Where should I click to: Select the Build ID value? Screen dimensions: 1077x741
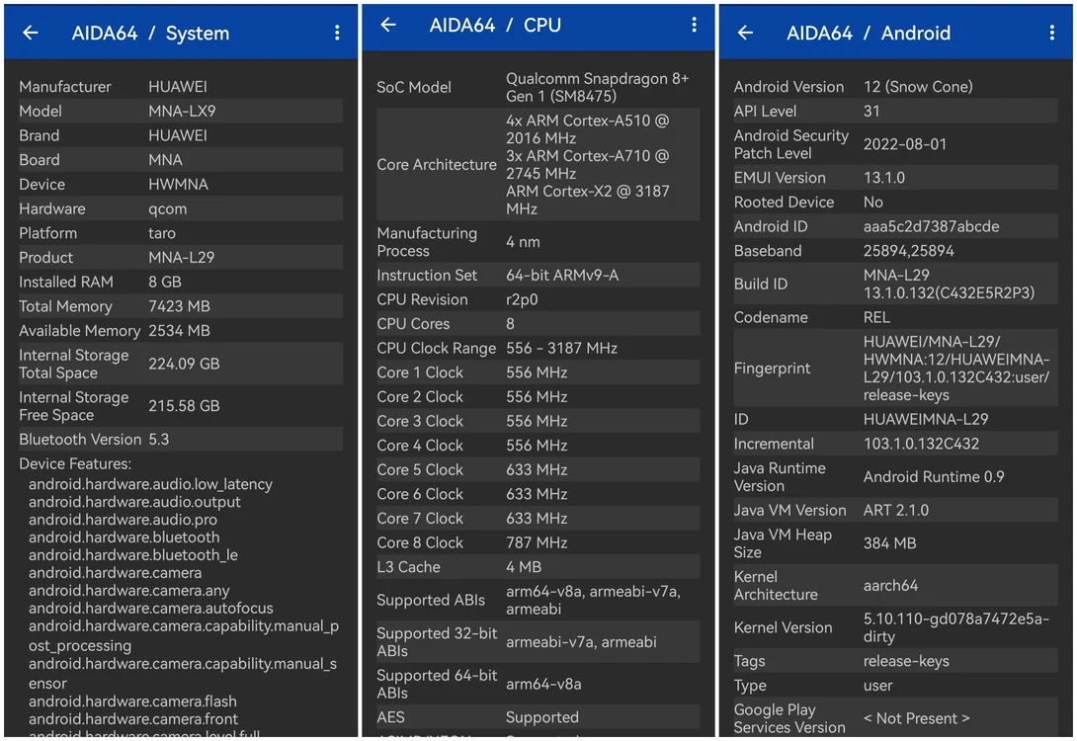[x=949, y=285]
